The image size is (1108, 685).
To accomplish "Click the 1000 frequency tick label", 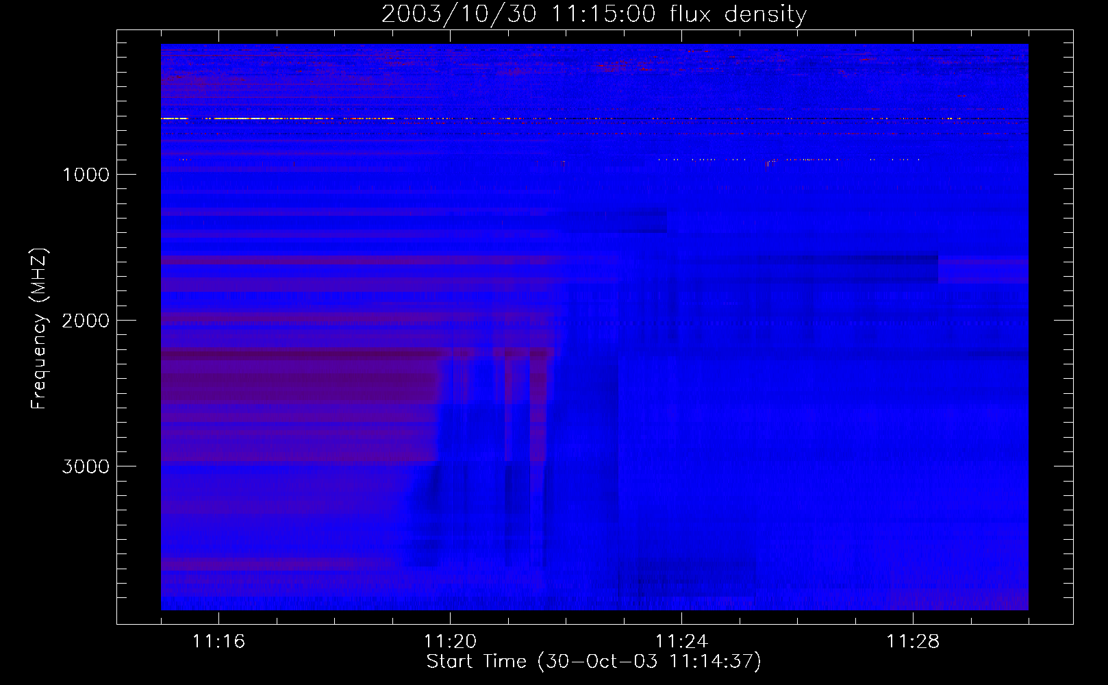I will point(86,175).
